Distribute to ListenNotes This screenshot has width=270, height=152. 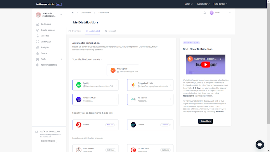(x=111, y=150)
